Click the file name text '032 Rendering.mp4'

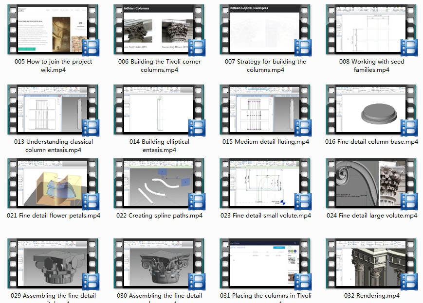(x=371, y=296)
